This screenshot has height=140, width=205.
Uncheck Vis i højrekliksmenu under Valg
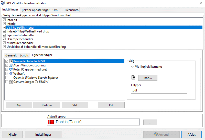[x=133, y=67]
